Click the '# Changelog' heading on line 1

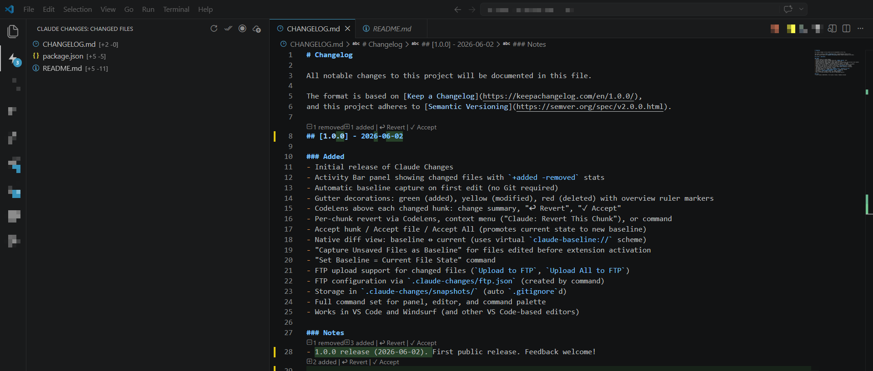(329, 55)
